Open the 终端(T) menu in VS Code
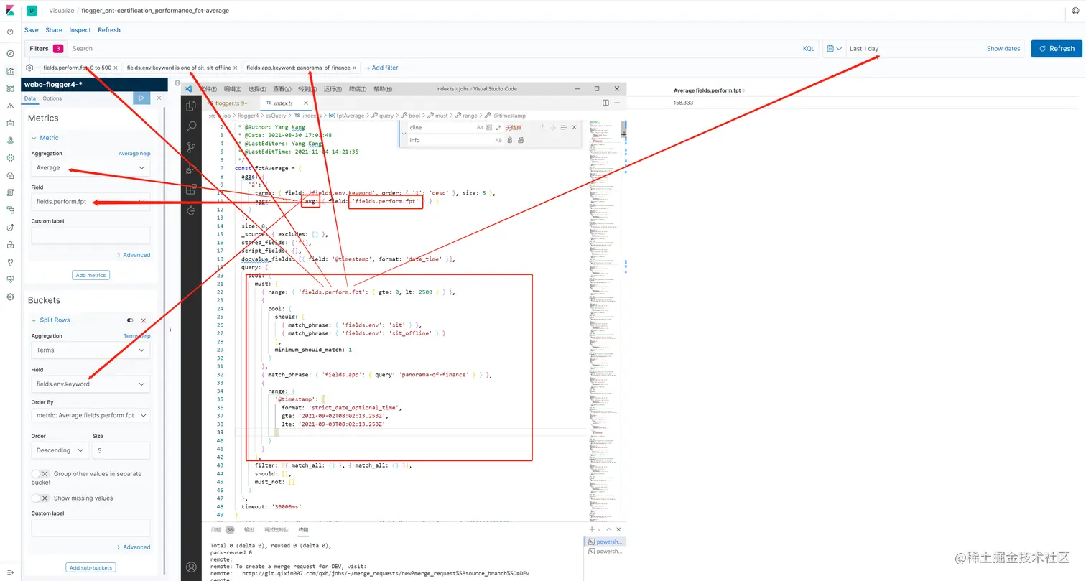 tap(358, 89)
